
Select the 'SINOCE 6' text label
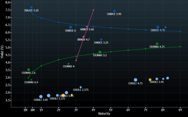tap(70, 31)
